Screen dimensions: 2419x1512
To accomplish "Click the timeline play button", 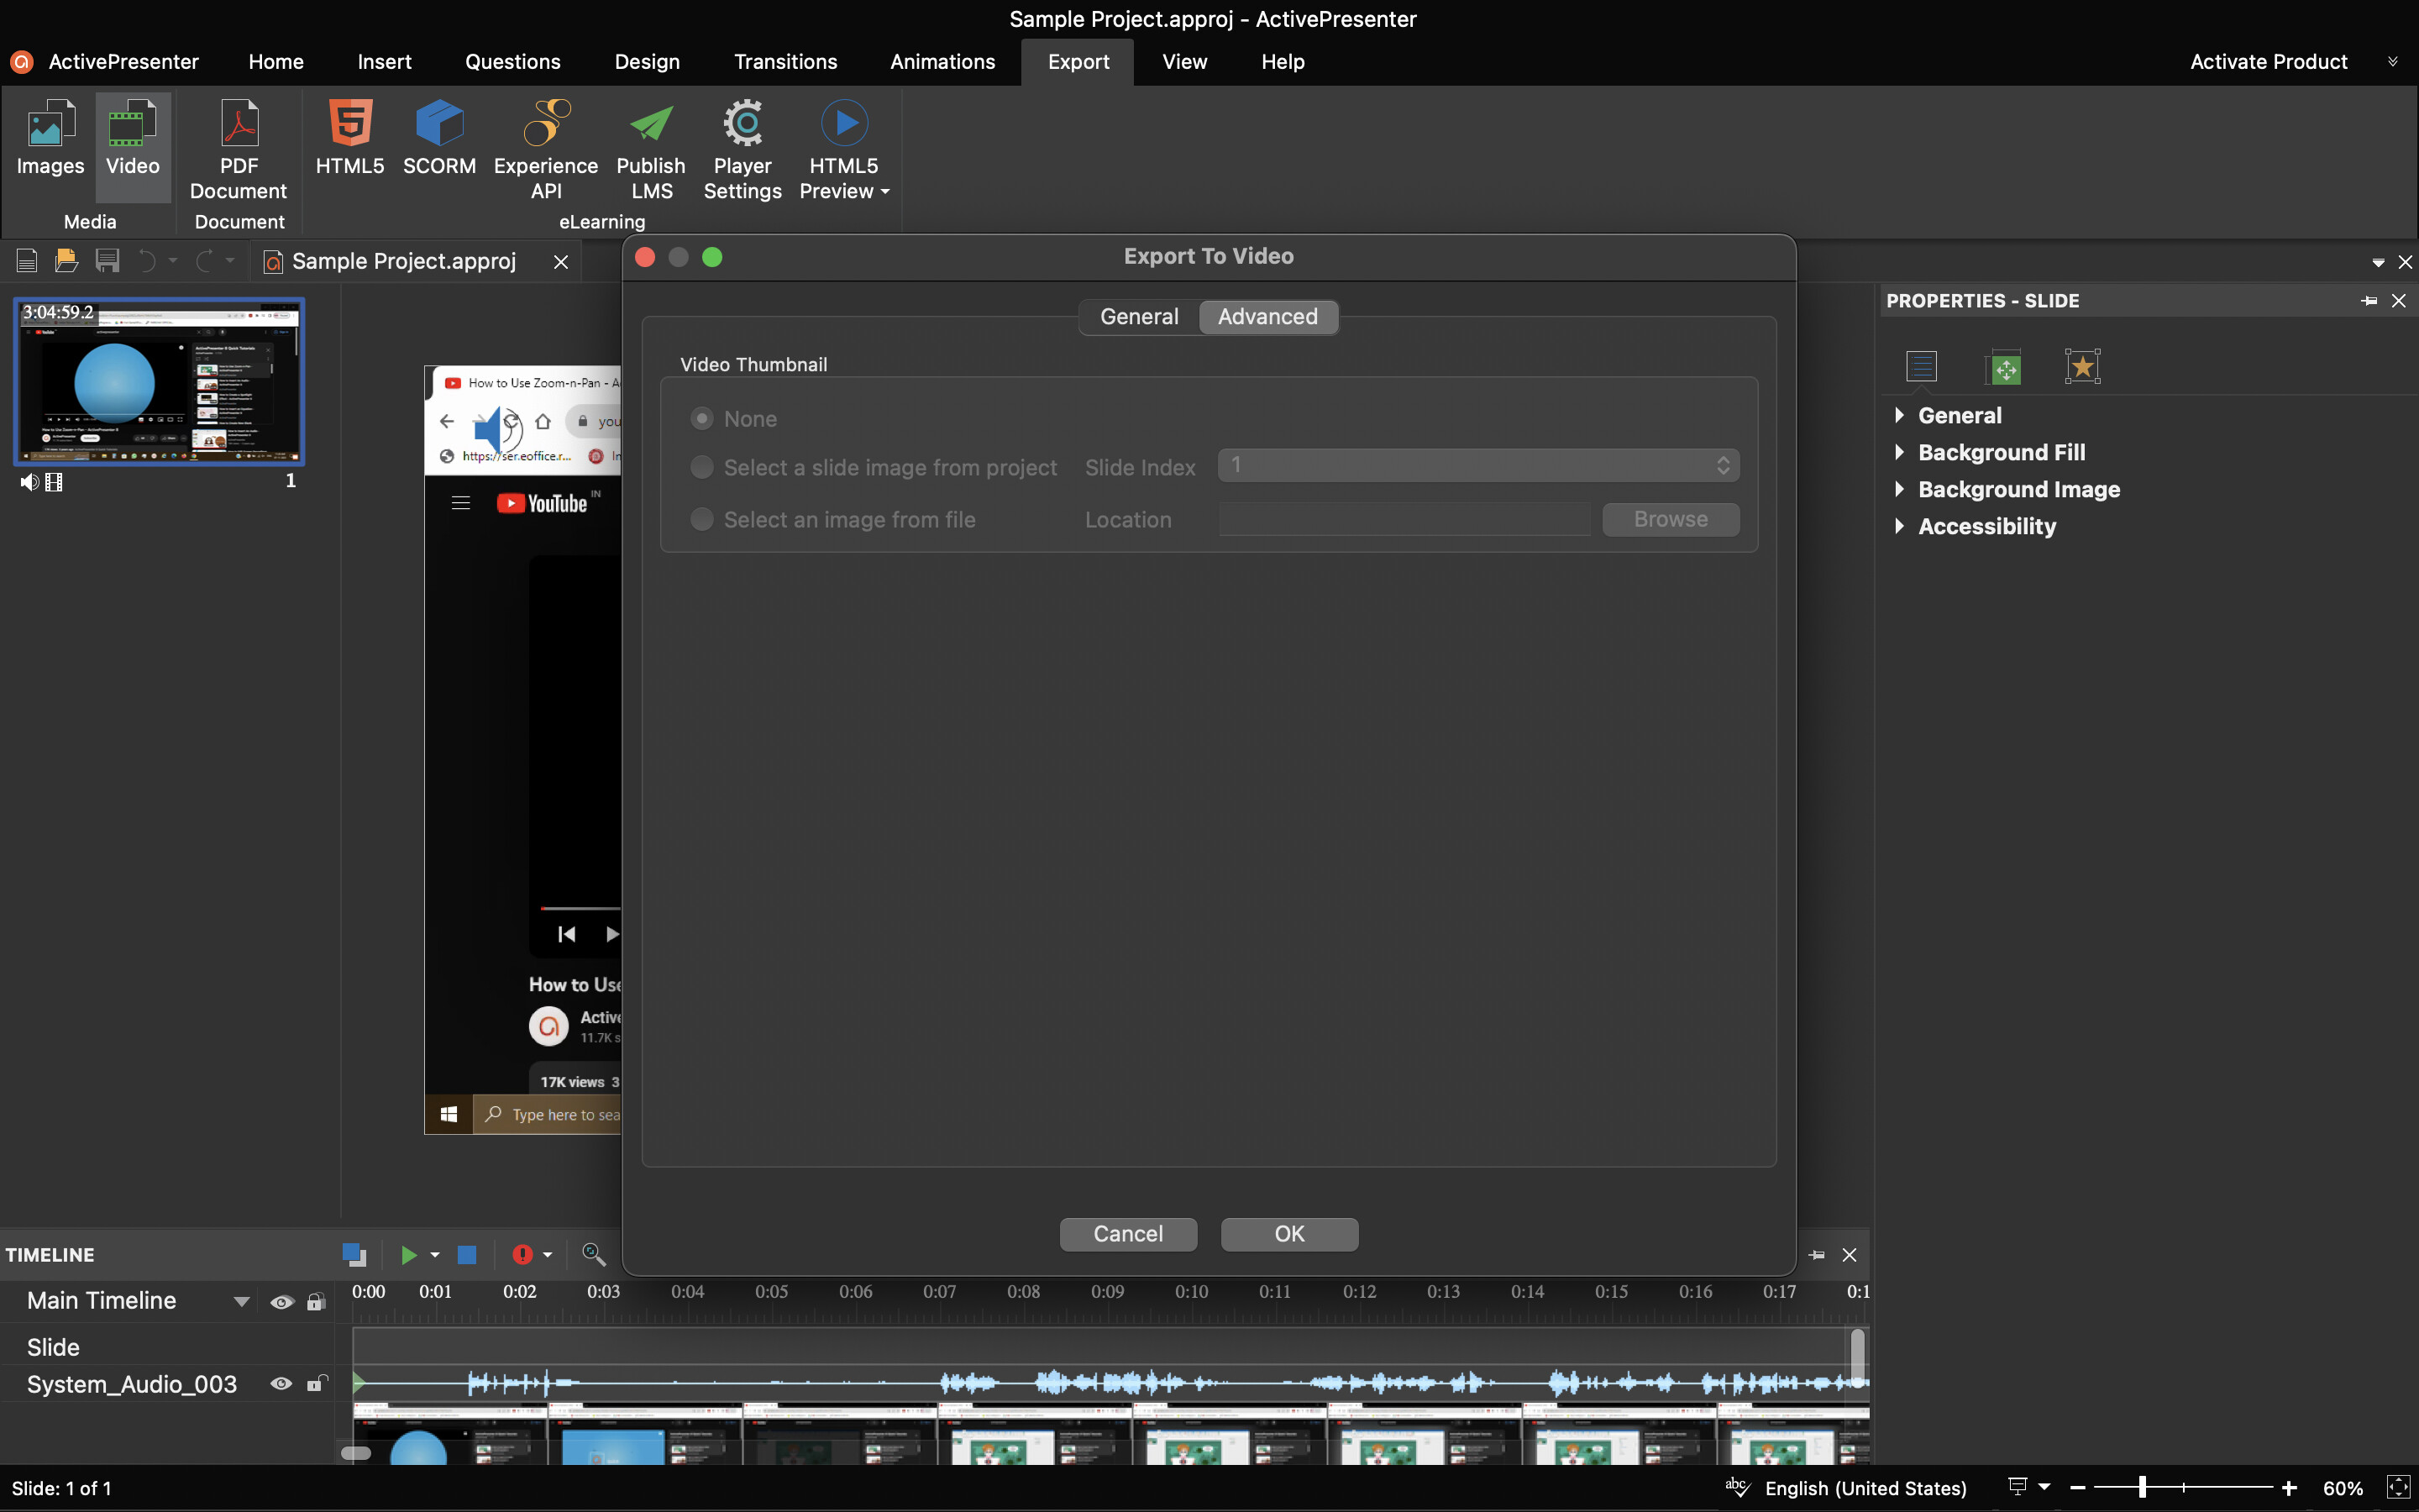I will coord(409,1255).
